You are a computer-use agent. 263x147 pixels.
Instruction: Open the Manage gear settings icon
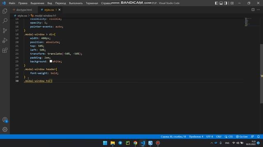point(5,129)
